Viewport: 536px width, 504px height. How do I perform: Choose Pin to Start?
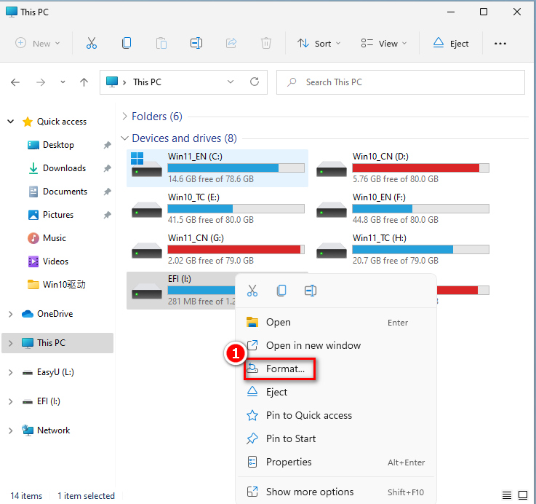(336, 438)
